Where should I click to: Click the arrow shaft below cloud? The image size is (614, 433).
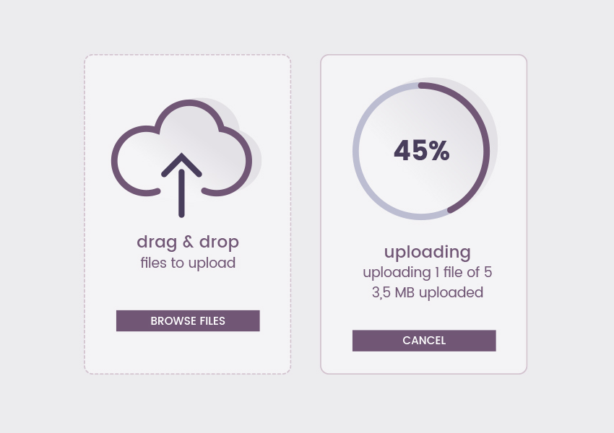pyautogui.click(x=181, y=193)
